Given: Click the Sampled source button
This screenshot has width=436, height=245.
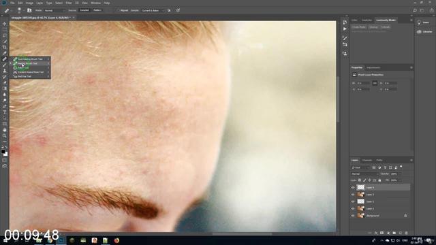Looking at the screenshot, I should coord(84,10).
